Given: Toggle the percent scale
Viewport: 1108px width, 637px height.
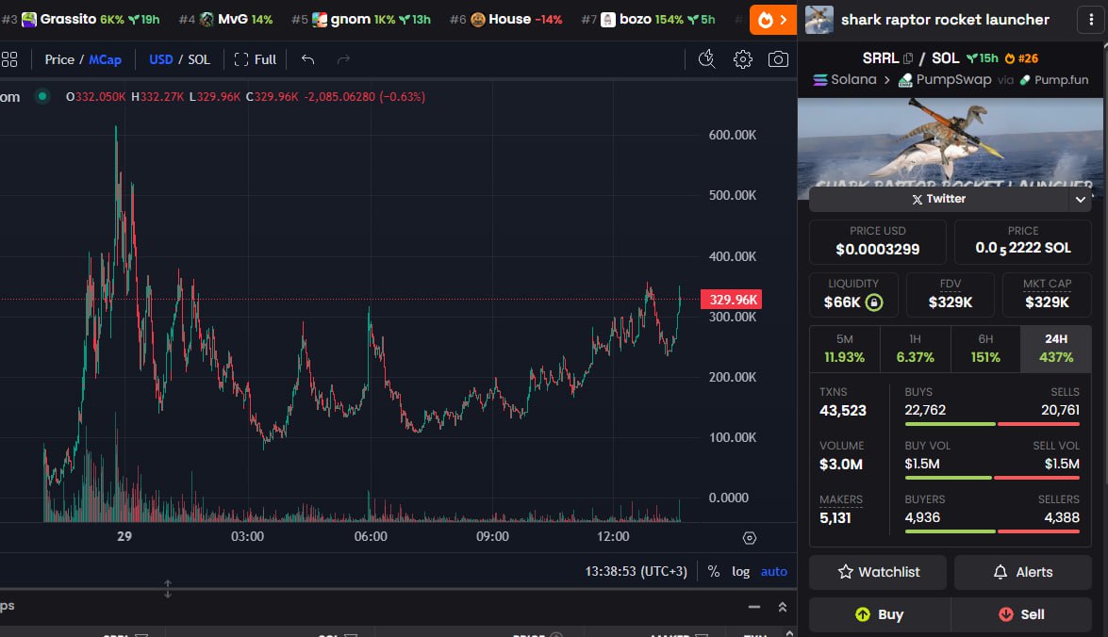Looking at the screenshot, I should [x=714, y=571].
